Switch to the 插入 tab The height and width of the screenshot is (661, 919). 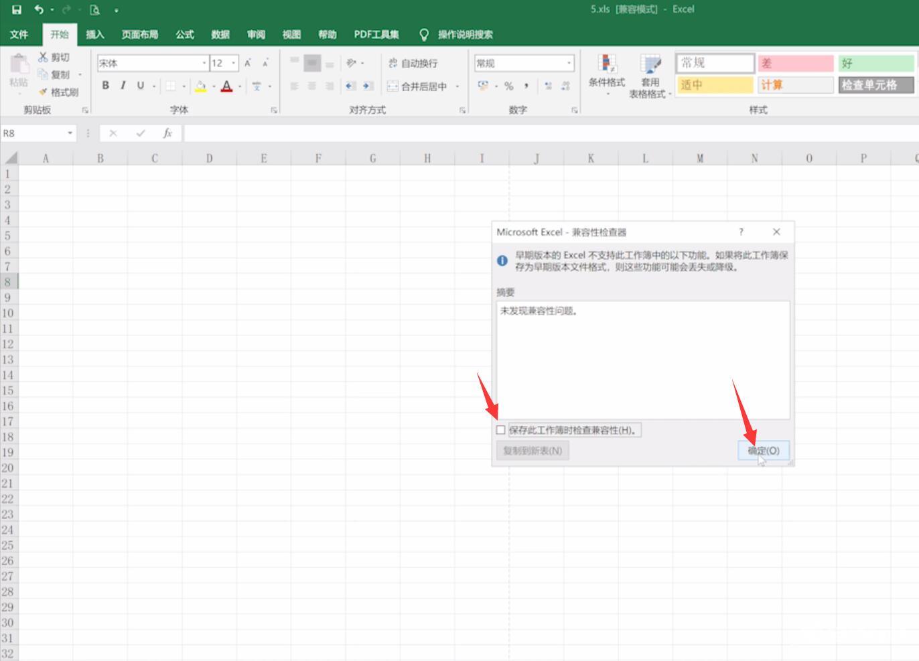click(95, 34)
